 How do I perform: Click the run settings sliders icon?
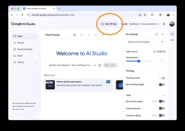(x=172, y=34)
